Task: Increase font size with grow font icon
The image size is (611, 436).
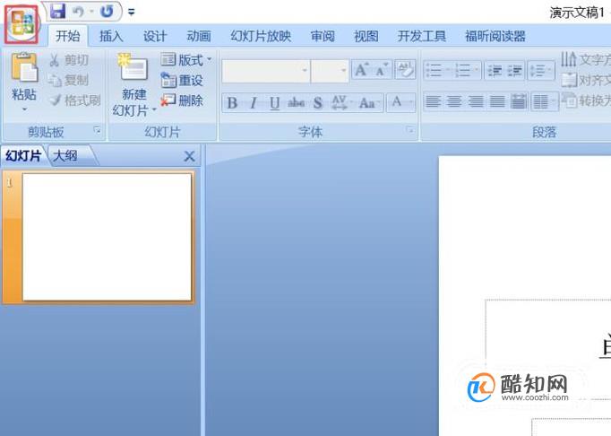Action: 361,70
